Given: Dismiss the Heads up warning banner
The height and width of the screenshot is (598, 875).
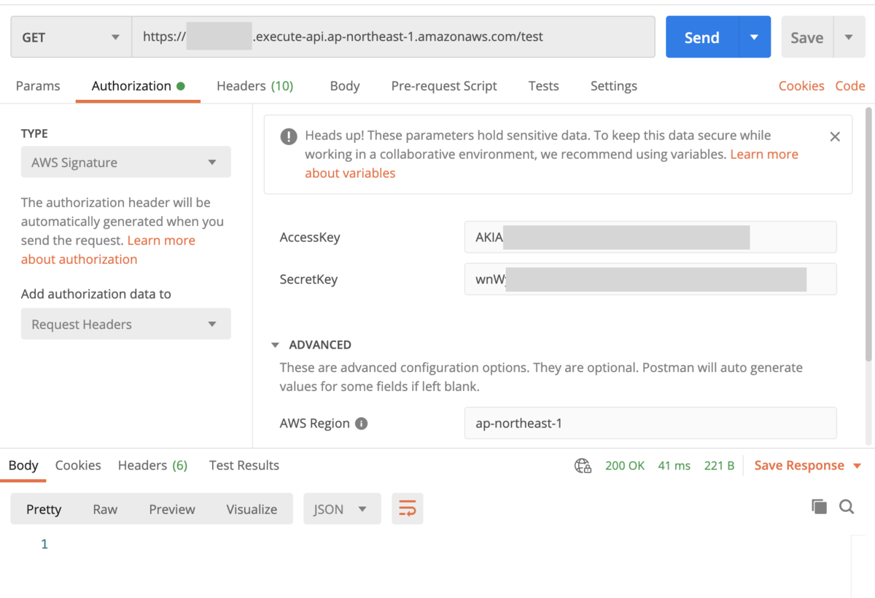Looking at the screenshot, I should [x=835, y=136].
